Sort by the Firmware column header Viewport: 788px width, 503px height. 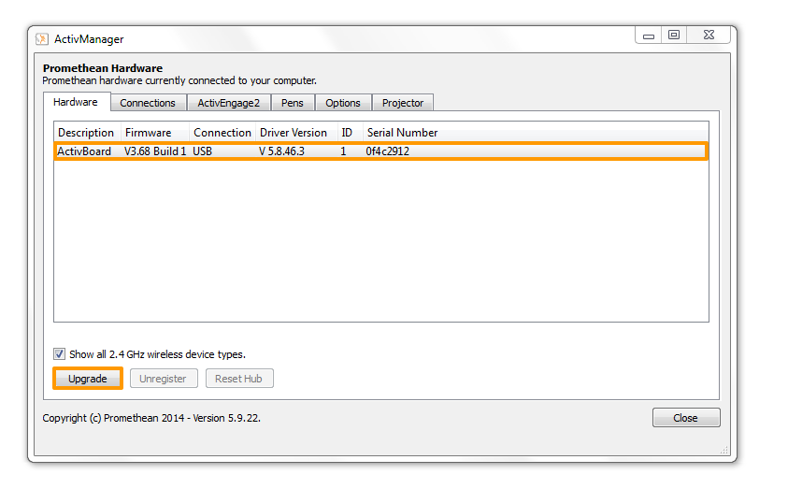tap(149, 133)
